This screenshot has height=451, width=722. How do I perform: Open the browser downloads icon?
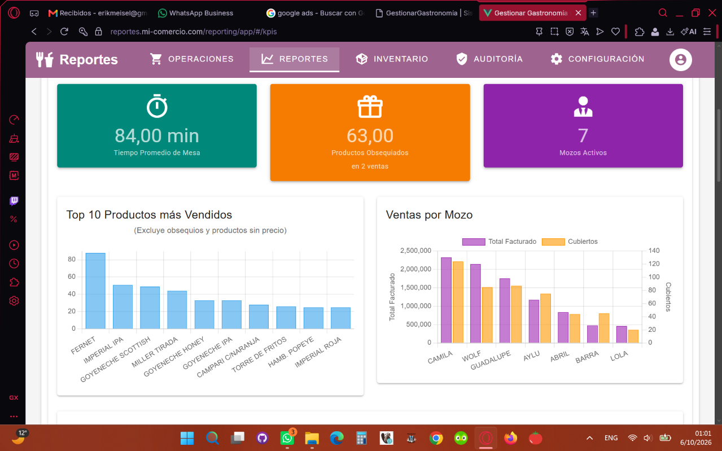pos(670,32)
